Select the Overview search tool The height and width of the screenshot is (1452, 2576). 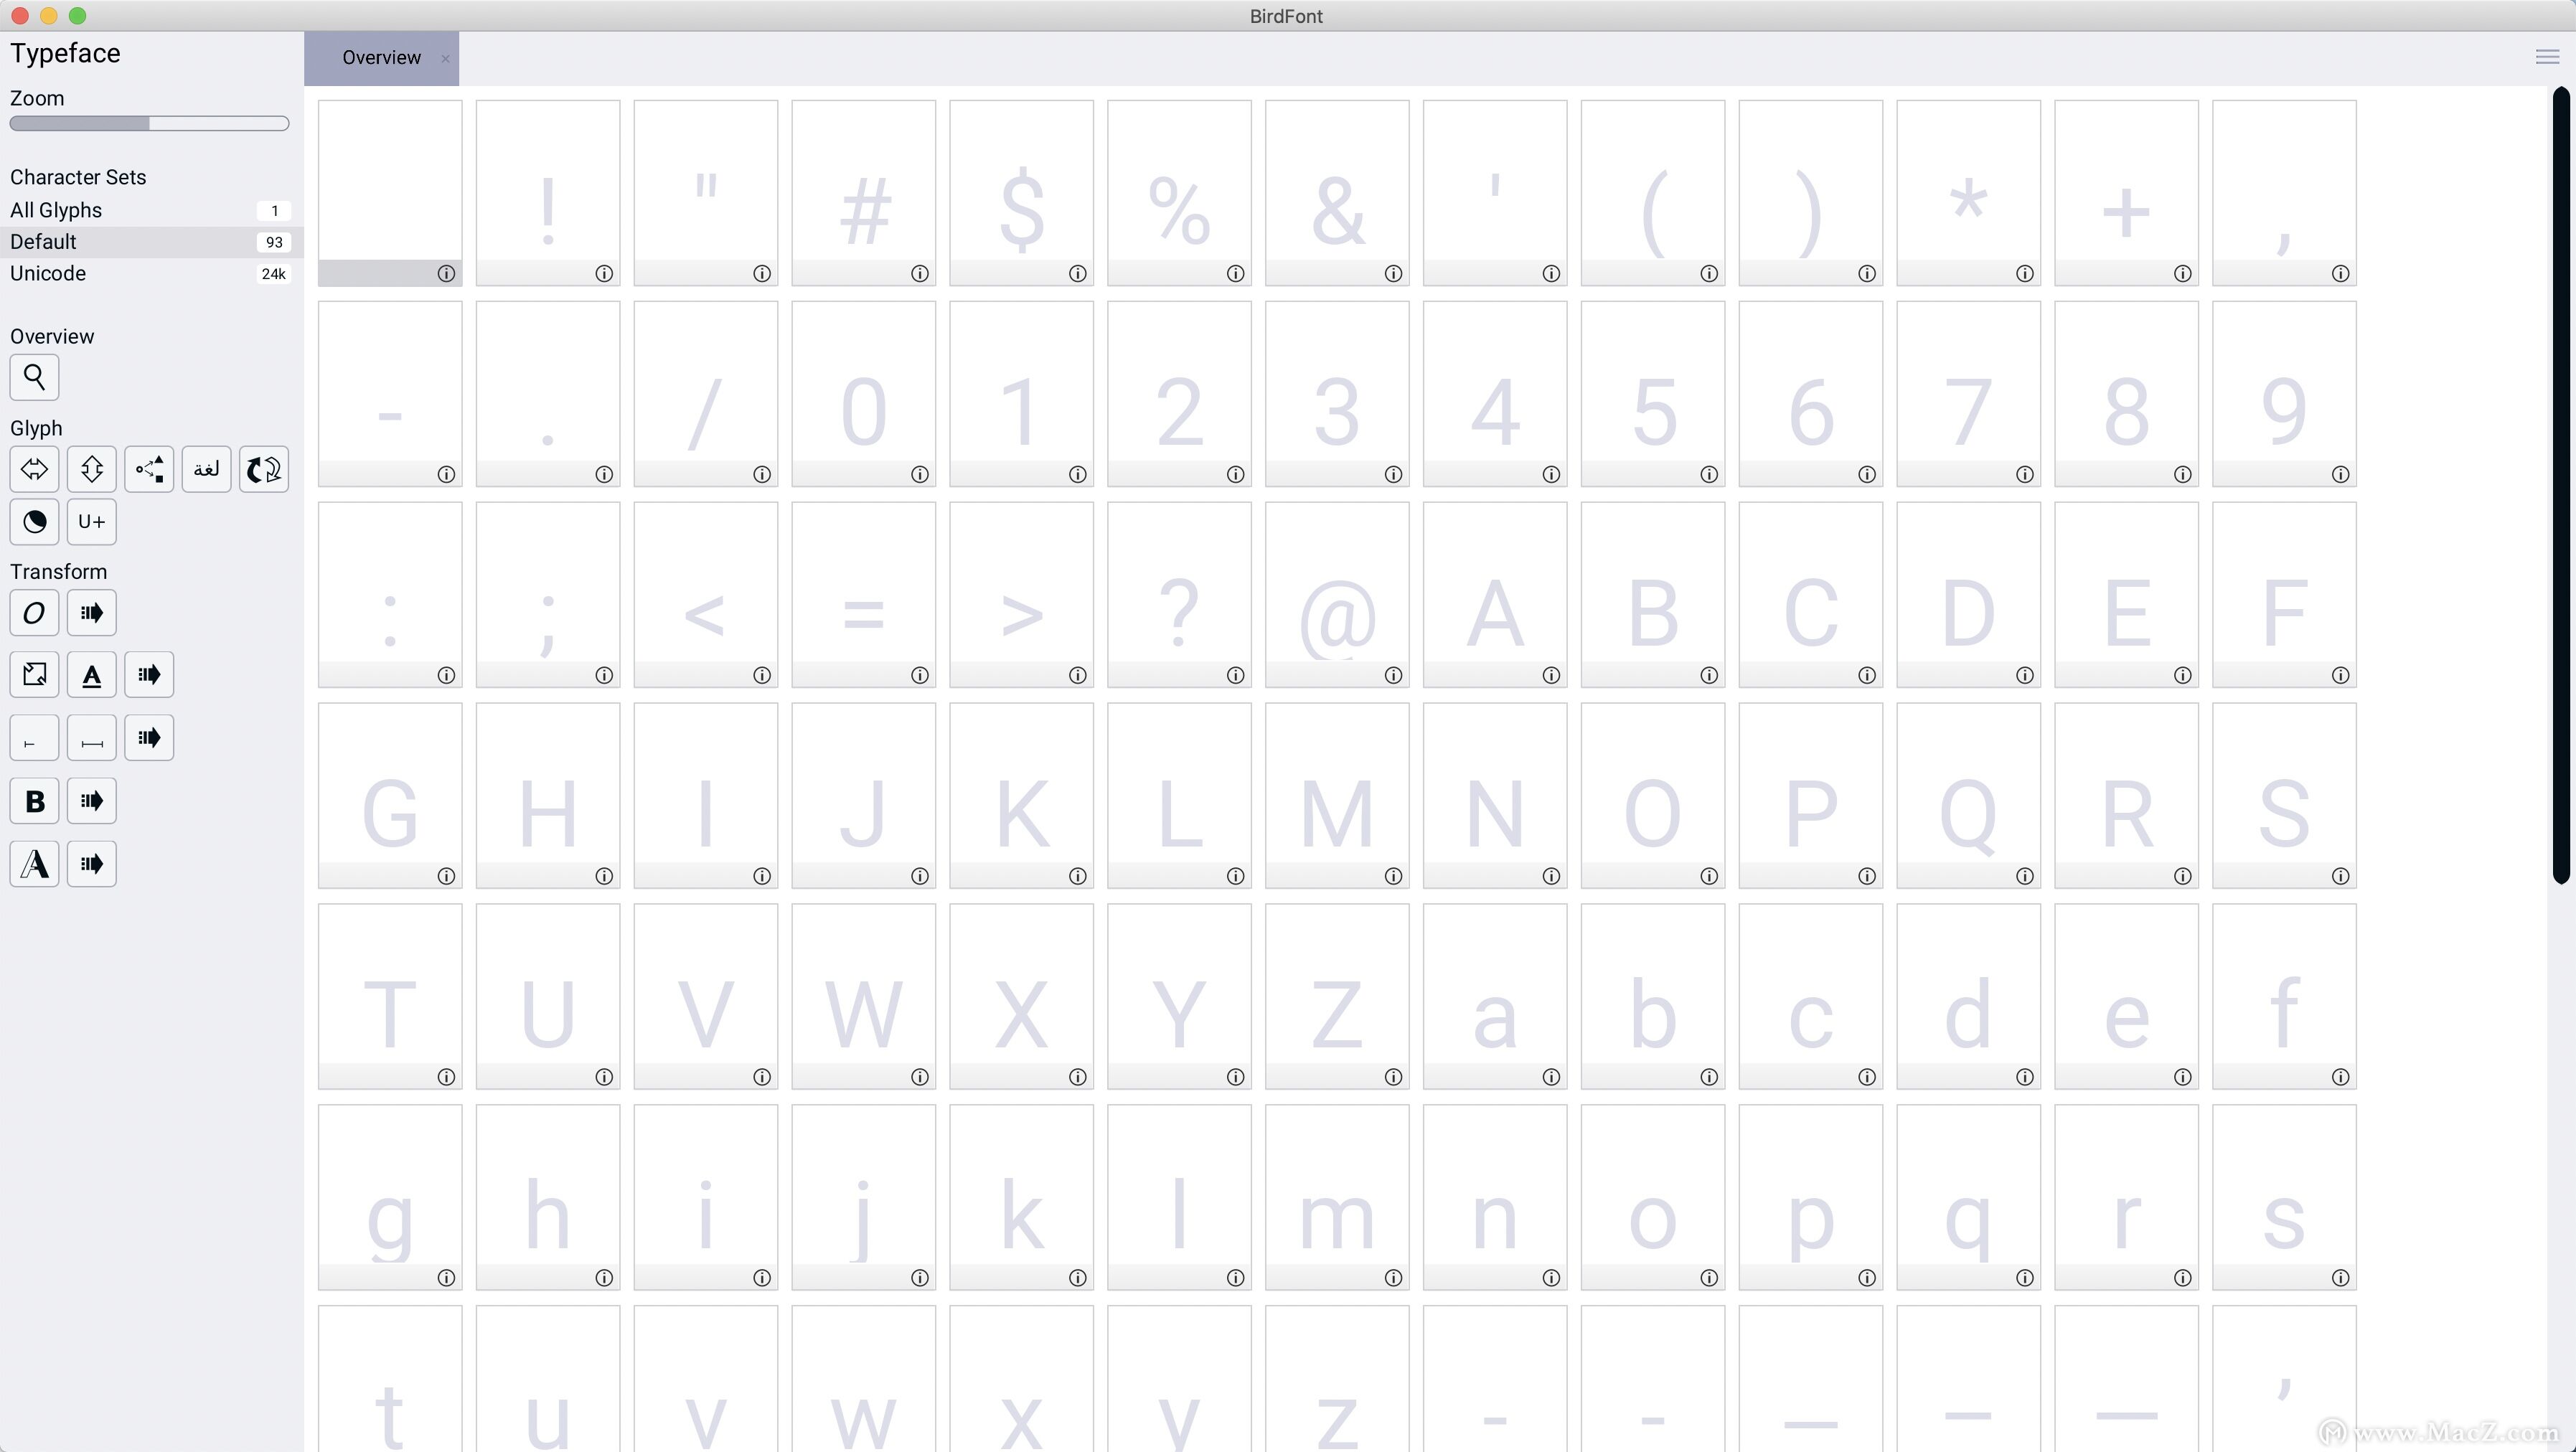pos(33,377)
